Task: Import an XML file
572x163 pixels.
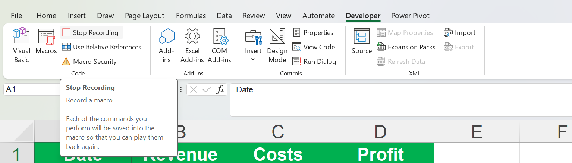Action: point(459,33)
